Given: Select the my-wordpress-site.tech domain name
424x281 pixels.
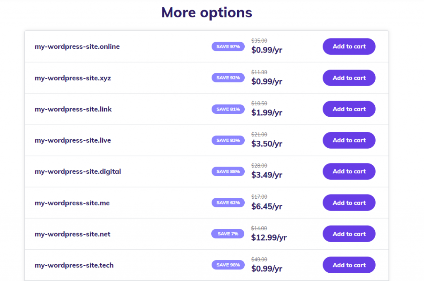Looking at the screenshot, I should point(74,265).
